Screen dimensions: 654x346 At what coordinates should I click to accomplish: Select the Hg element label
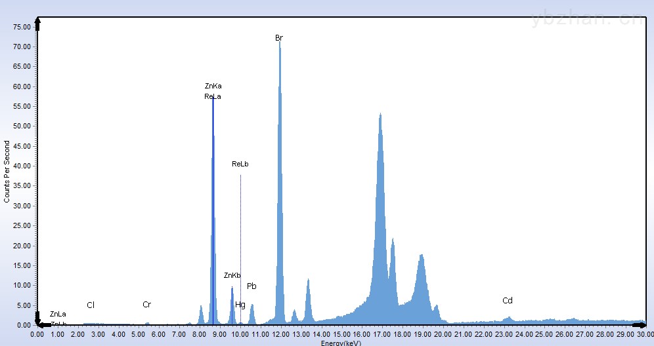[240, 305]
